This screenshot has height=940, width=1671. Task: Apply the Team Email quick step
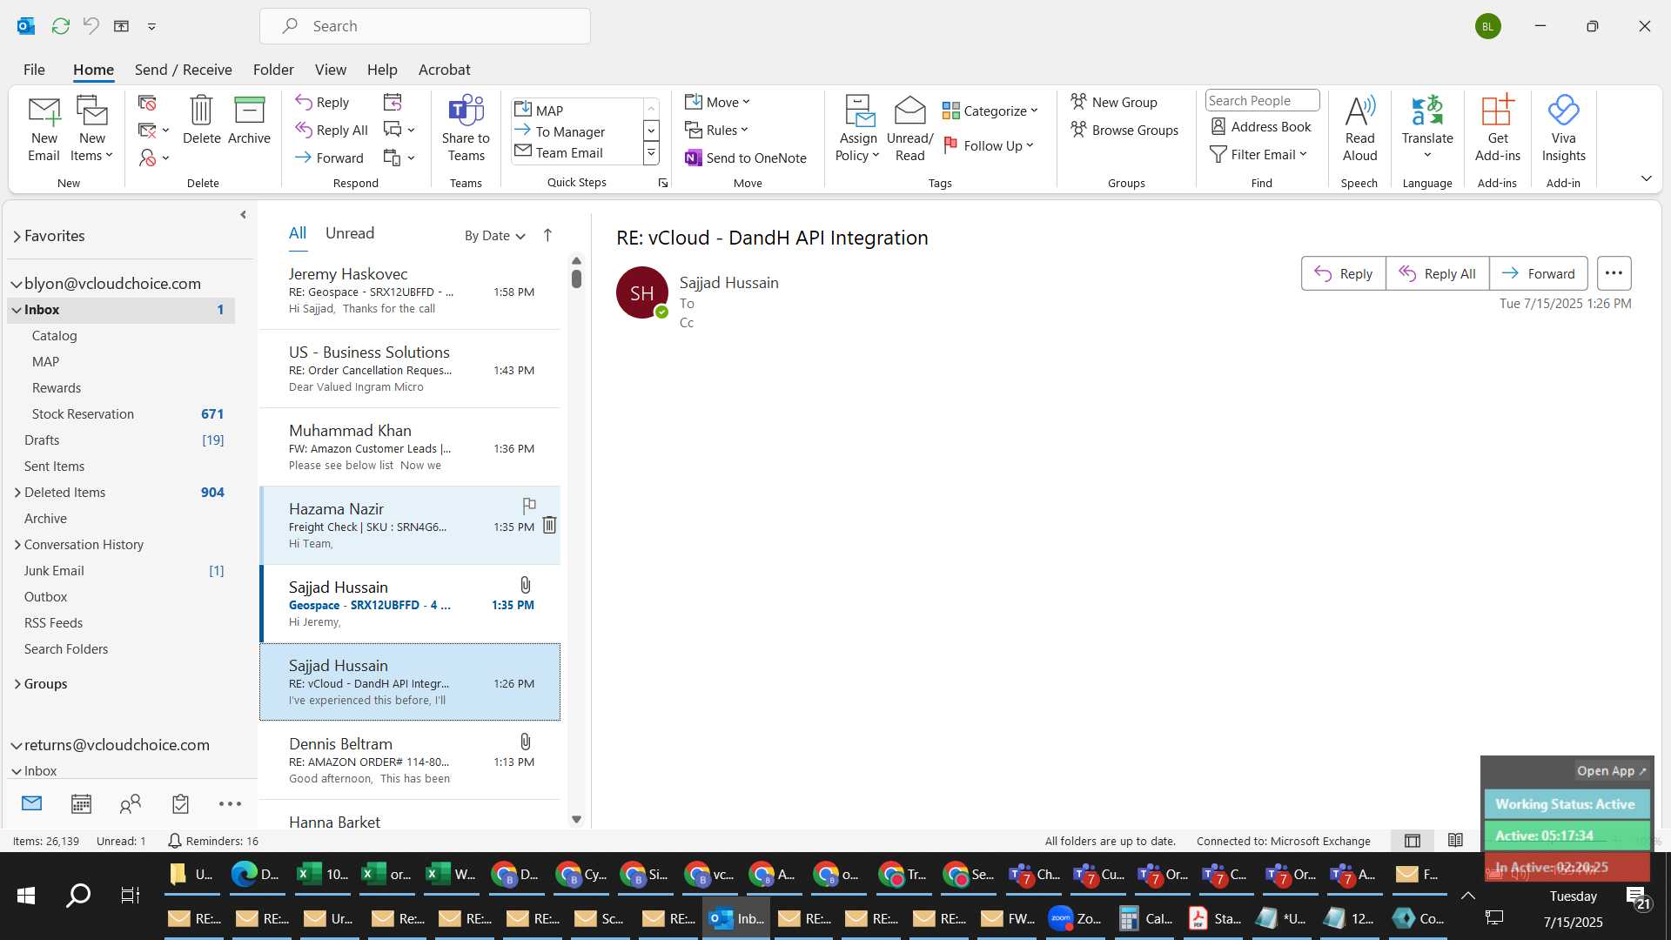(576, 152)
